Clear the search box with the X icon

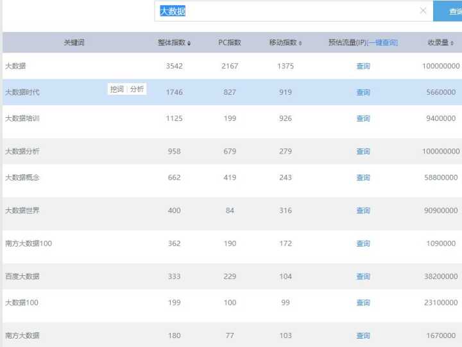coord(423,11)
